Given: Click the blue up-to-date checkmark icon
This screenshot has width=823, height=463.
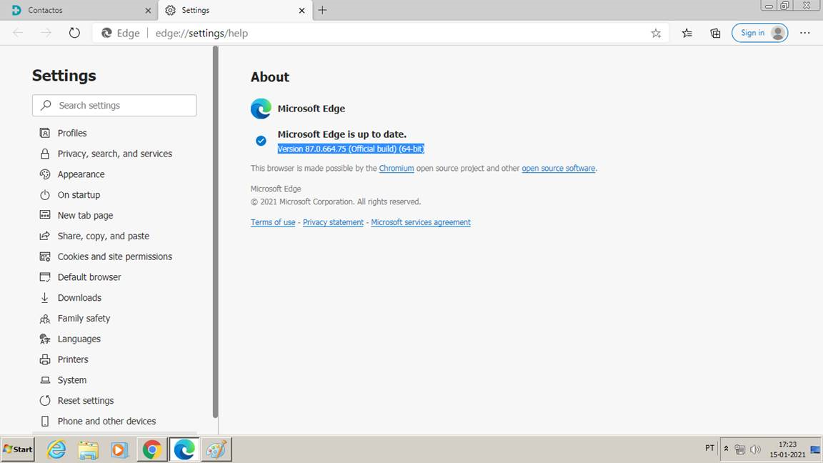Looking at the screenshot, I should (261, 141).
